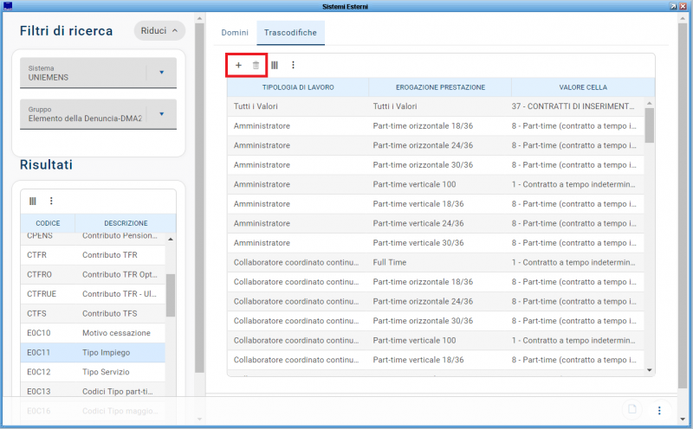The width and height of the screenshot is (693, 429).
Task: Sort by TIPOLOGIA DI LAVORO column header
Action: pos(298,87)
